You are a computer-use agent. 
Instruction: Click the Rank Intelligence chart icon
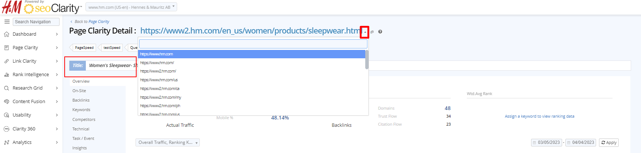[x=7, y=75]
